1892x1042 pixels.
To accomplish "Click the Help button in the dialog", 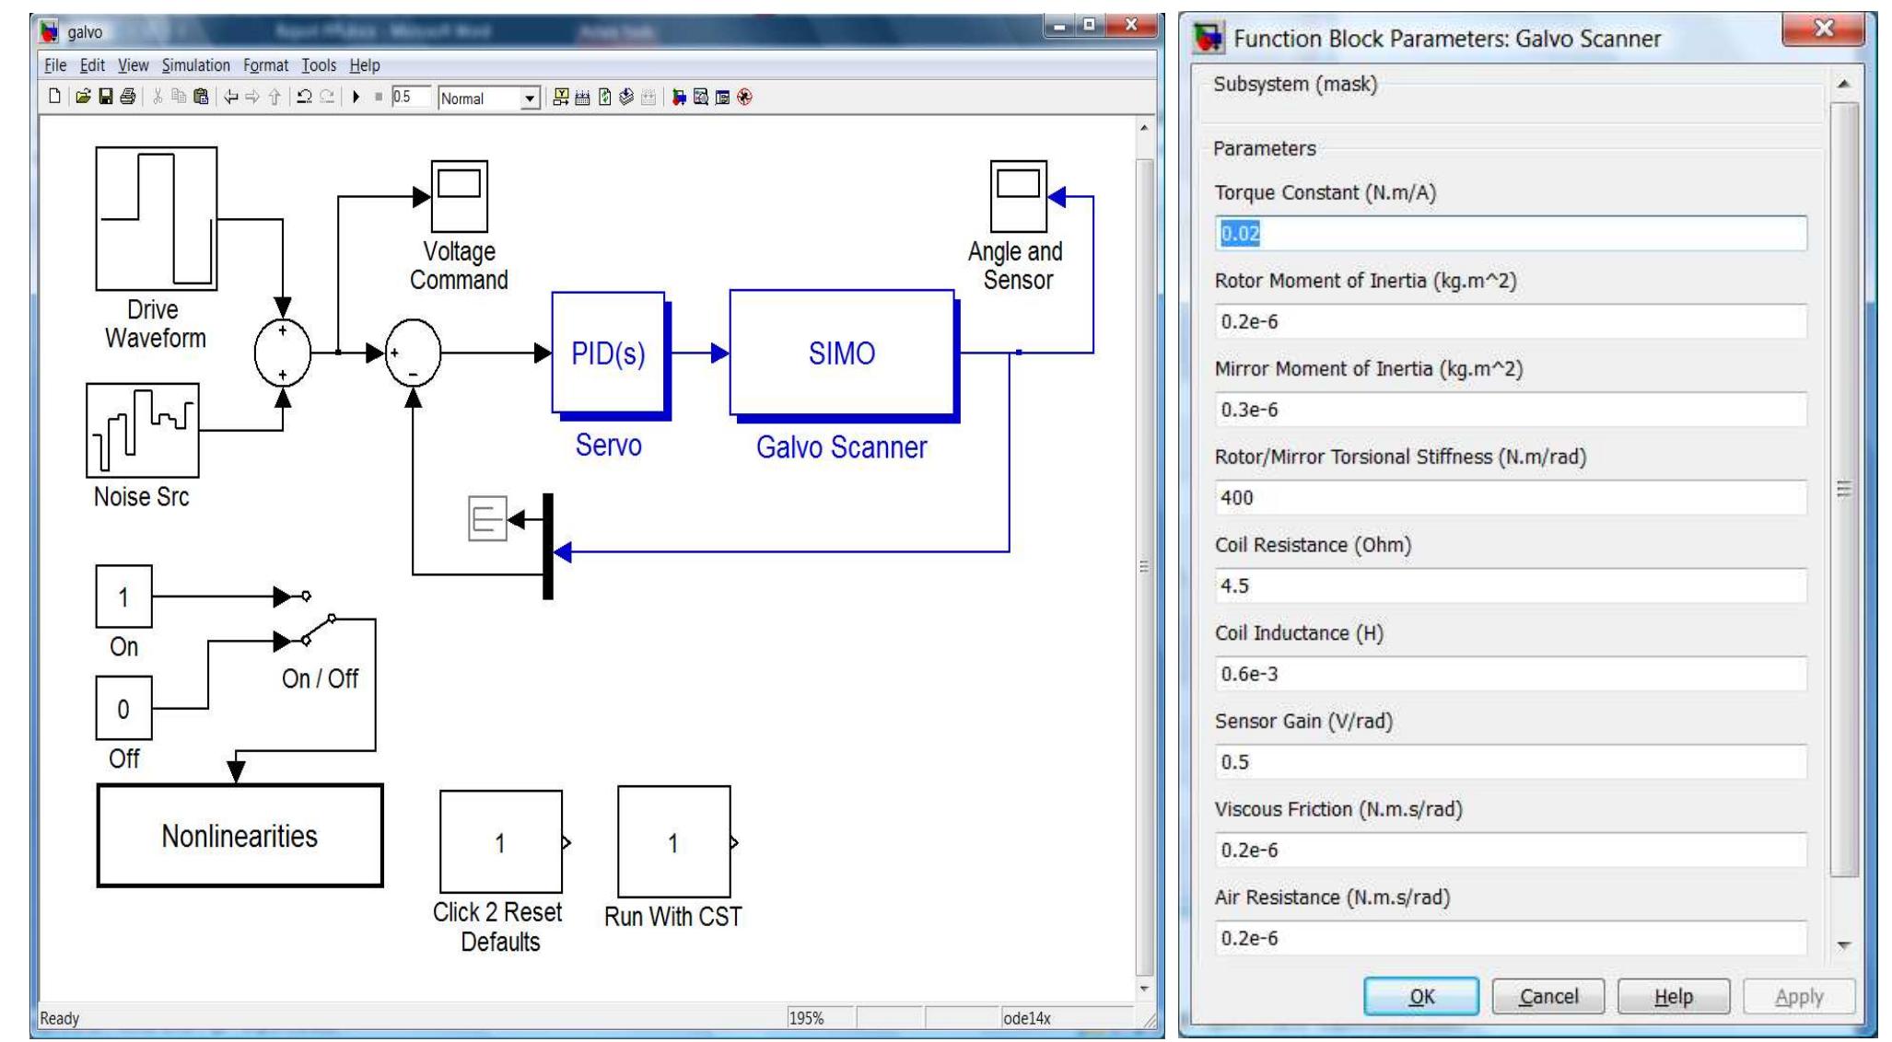I will 1674,996.
